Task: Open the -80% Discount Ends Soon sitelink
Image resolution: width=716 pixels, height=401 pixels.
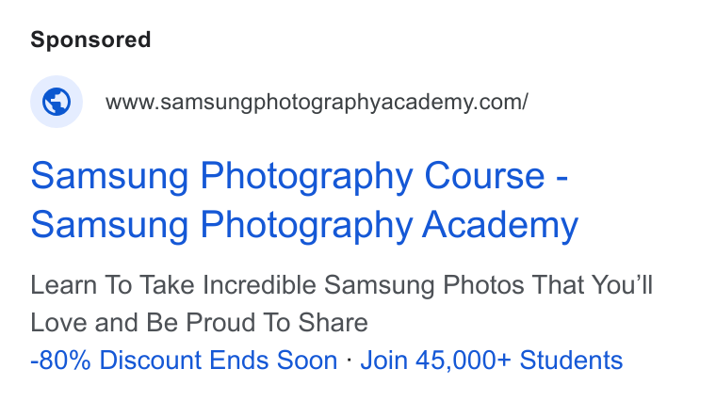Action: click(x=184, y=361)
